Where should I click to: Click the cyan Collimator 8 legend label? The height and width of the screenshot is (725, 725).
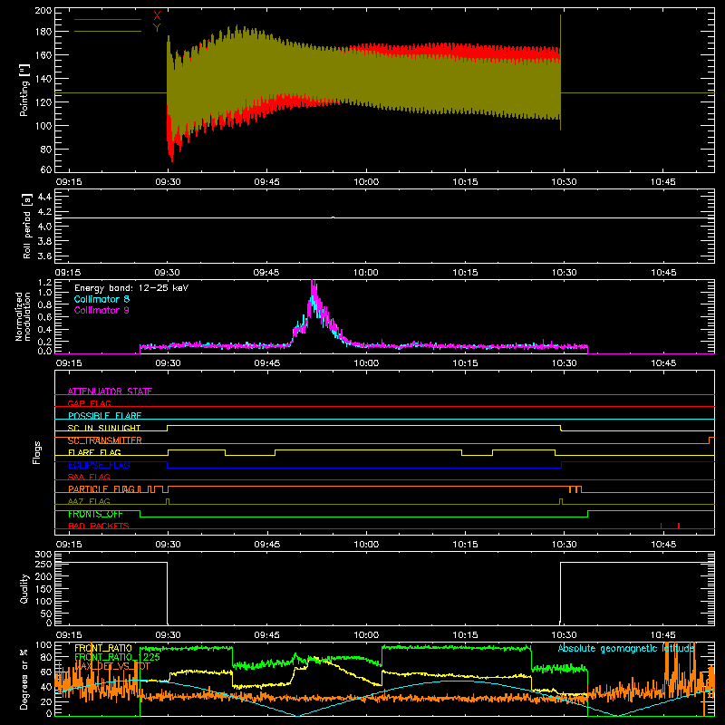101,299
